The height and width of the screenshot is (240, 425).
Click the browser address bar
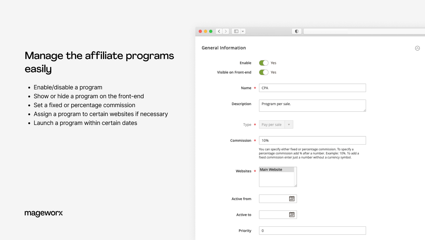tap(363, 31)
